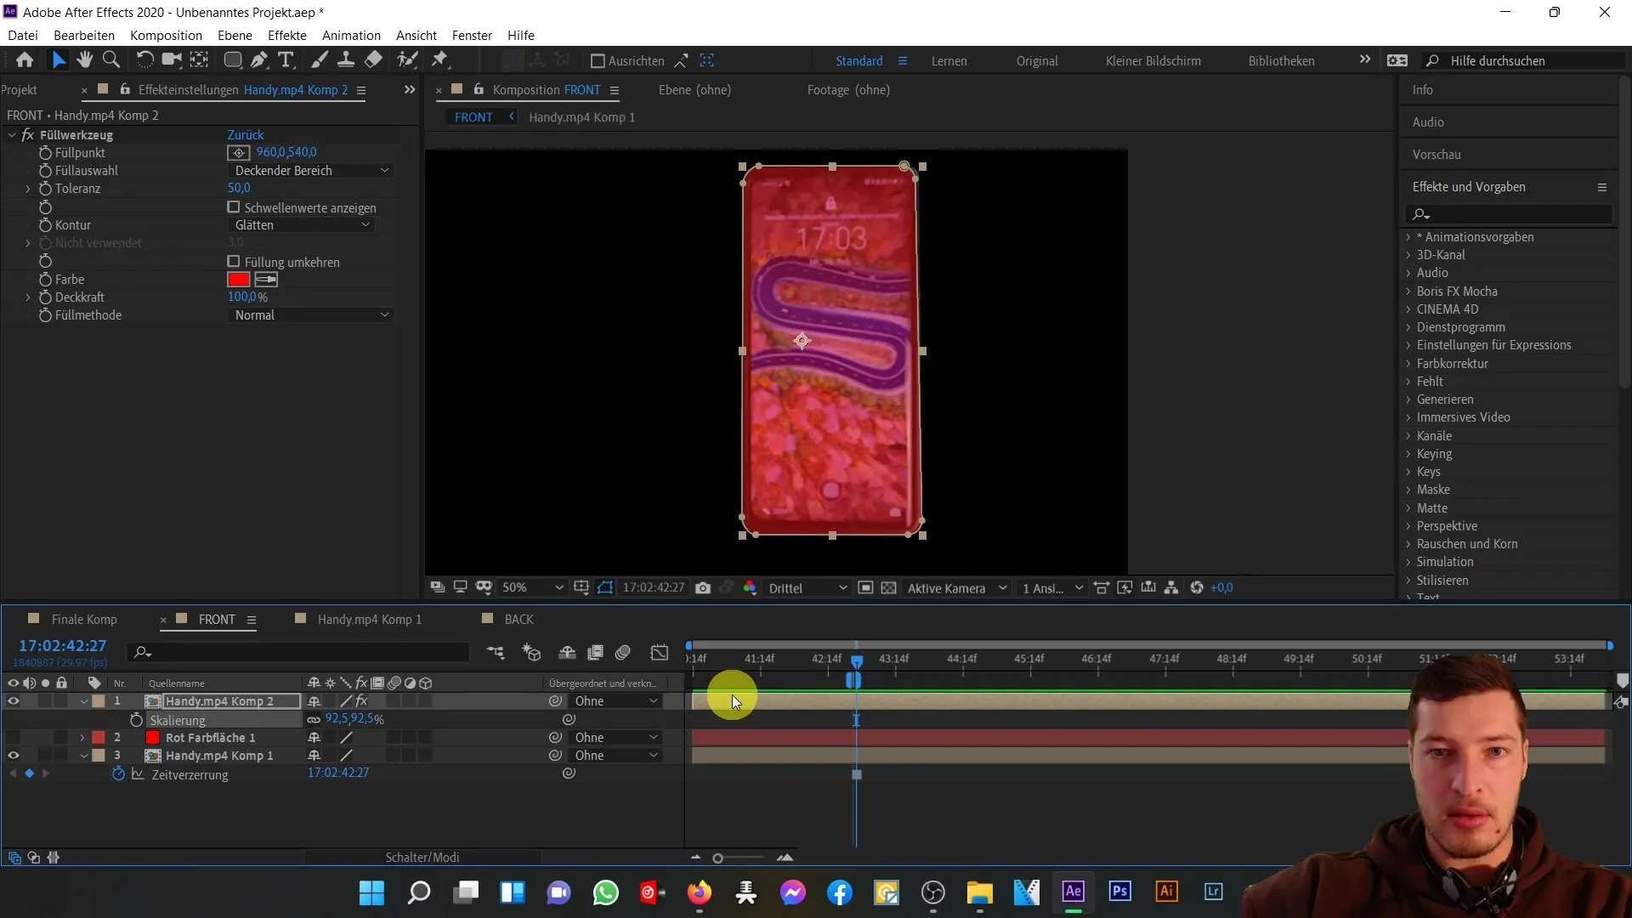Switch to Finale Komp timeline tab
Screen dimensions: 1632x918
[84, 620]
